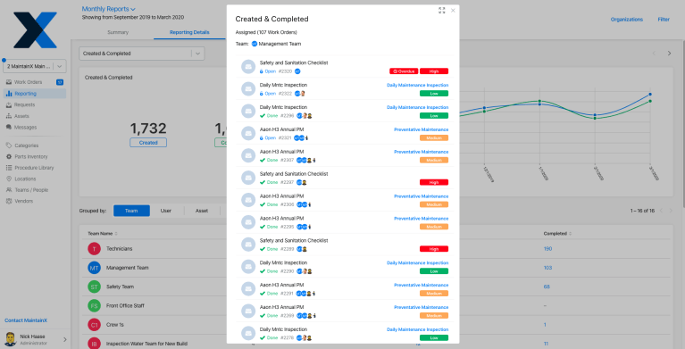
Task: Close the Created & Completed dialog
Action: click(x=453, y=11)
